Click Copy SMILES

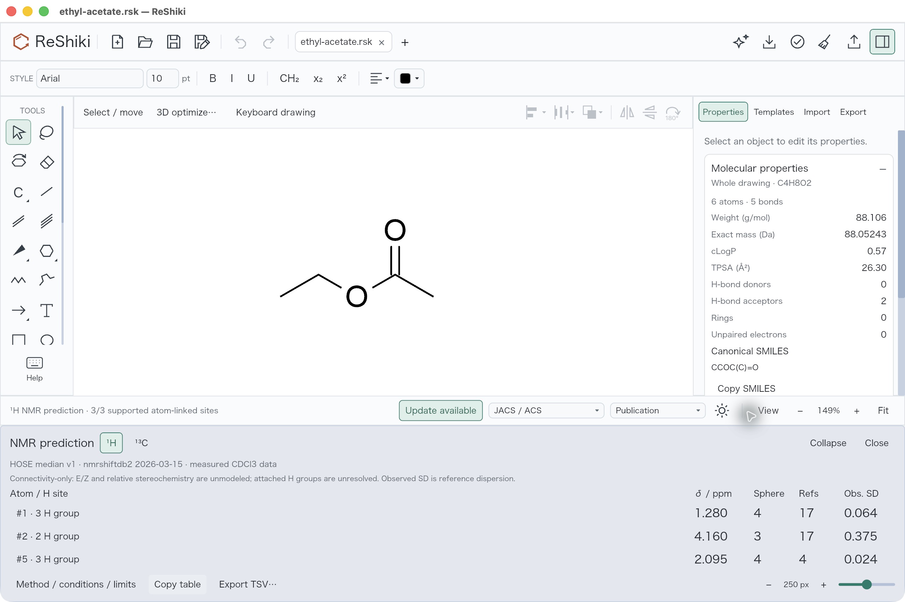(x=746, y=388)
